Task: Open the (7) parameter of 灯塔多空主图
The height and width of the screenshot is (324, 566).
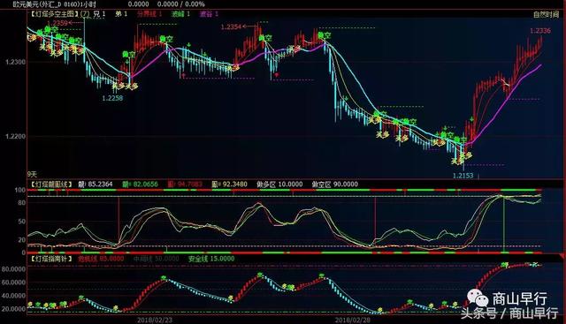Action: click(x=85, y=14)
